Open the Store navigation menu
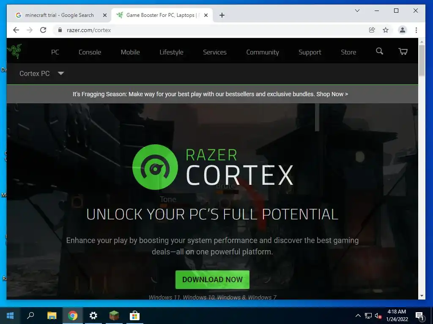The width and height of the screenshot is (433, 324). [348, 52]
